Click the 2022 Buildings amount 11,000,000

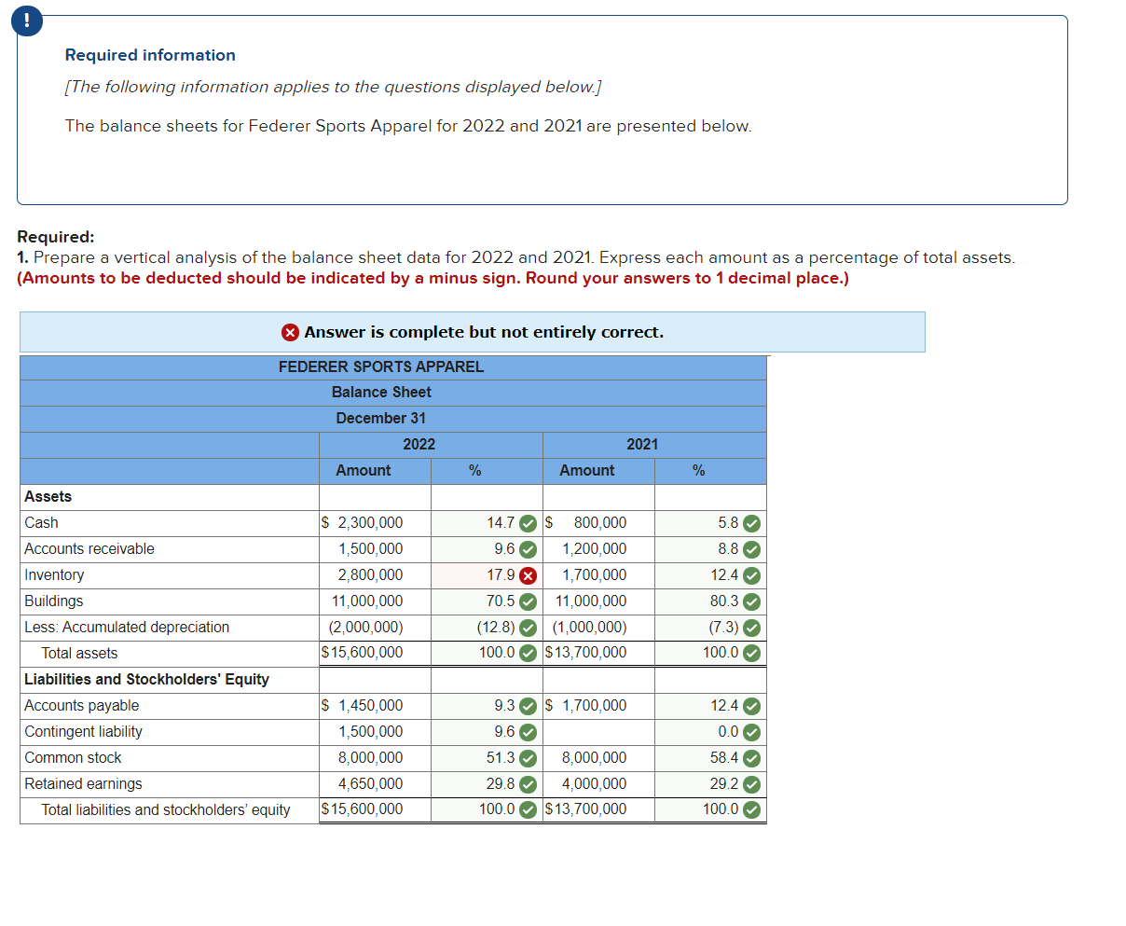367,601
